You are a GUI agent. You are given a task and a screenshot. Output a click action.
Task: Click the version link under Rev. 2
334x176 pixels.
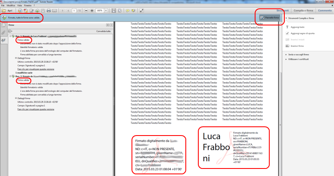[x=36, y=109]
